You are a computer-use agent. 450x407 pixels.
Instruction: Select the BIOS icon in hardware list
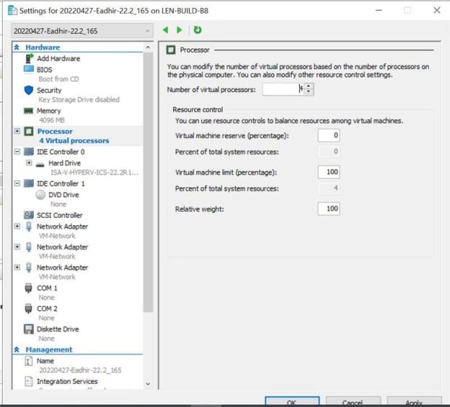(x=29, y=69)
